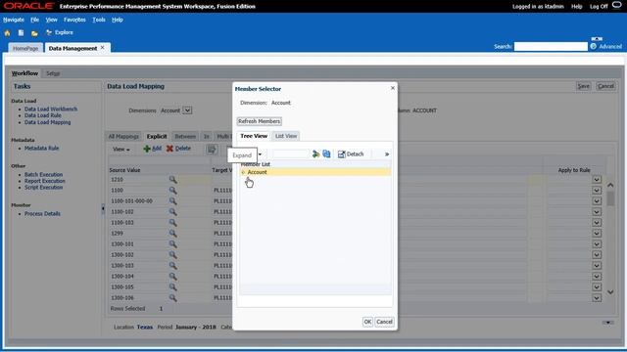Open the Tools menu

(x=99, y=20)
